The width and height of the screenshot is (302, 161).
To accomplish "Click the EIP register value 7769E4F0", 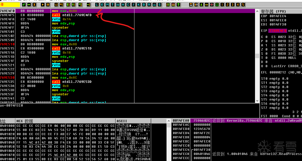I will pos(277,31).
